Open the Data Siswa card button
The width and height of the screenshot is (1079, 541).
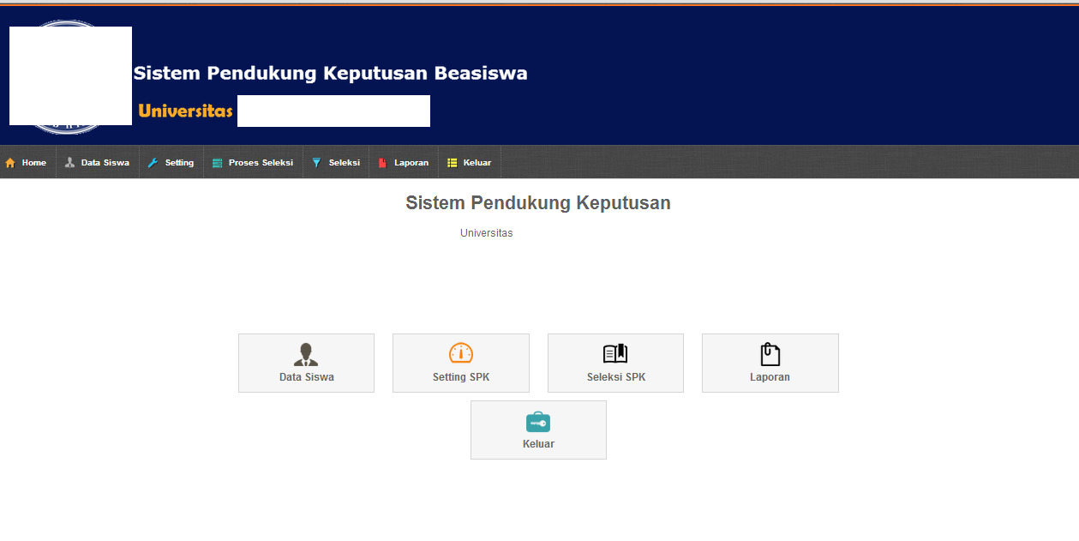coord(306,363)
